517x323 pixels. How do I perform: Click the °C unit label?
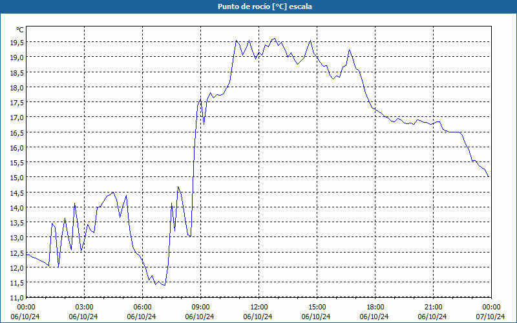click(20, 30)
